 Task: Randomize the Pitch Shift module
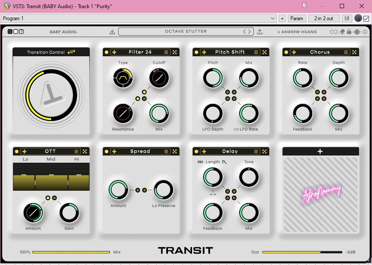(265, 52)
